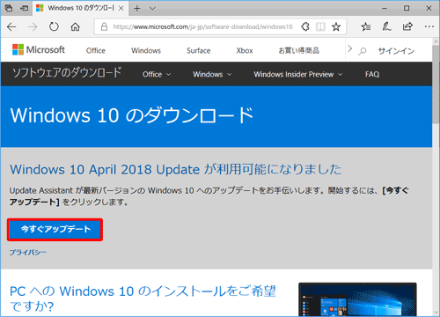Click the scrollbar up arrow
Image resolution: width=440 pixels, height=317 pixels.
[436, 41]
